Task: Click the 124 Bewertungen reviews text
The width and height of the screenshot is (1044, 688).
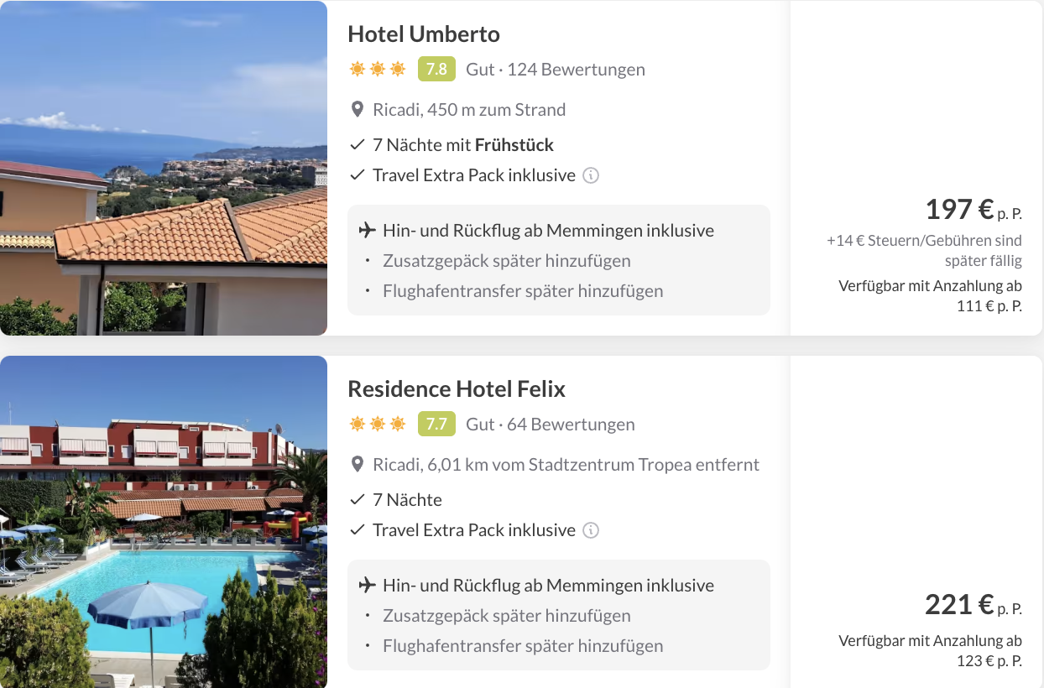Action: (575, 70)
